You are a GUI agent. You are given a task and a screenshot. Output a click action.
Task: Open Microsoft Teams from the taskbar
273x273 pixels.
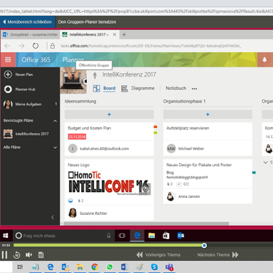(169, 267)
